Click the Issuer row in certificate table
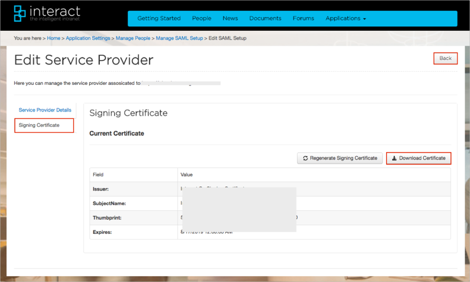 pos(101,189)
